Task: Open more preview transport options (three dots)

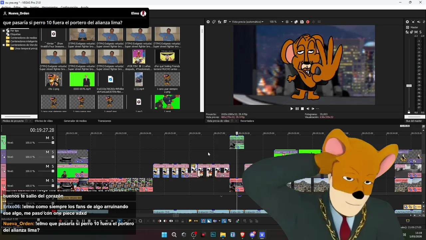Action: coord(317,109)
